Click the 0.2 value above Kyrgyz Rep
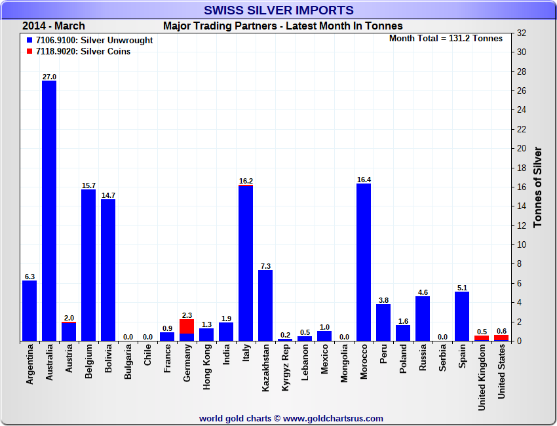 click(285, 335)
